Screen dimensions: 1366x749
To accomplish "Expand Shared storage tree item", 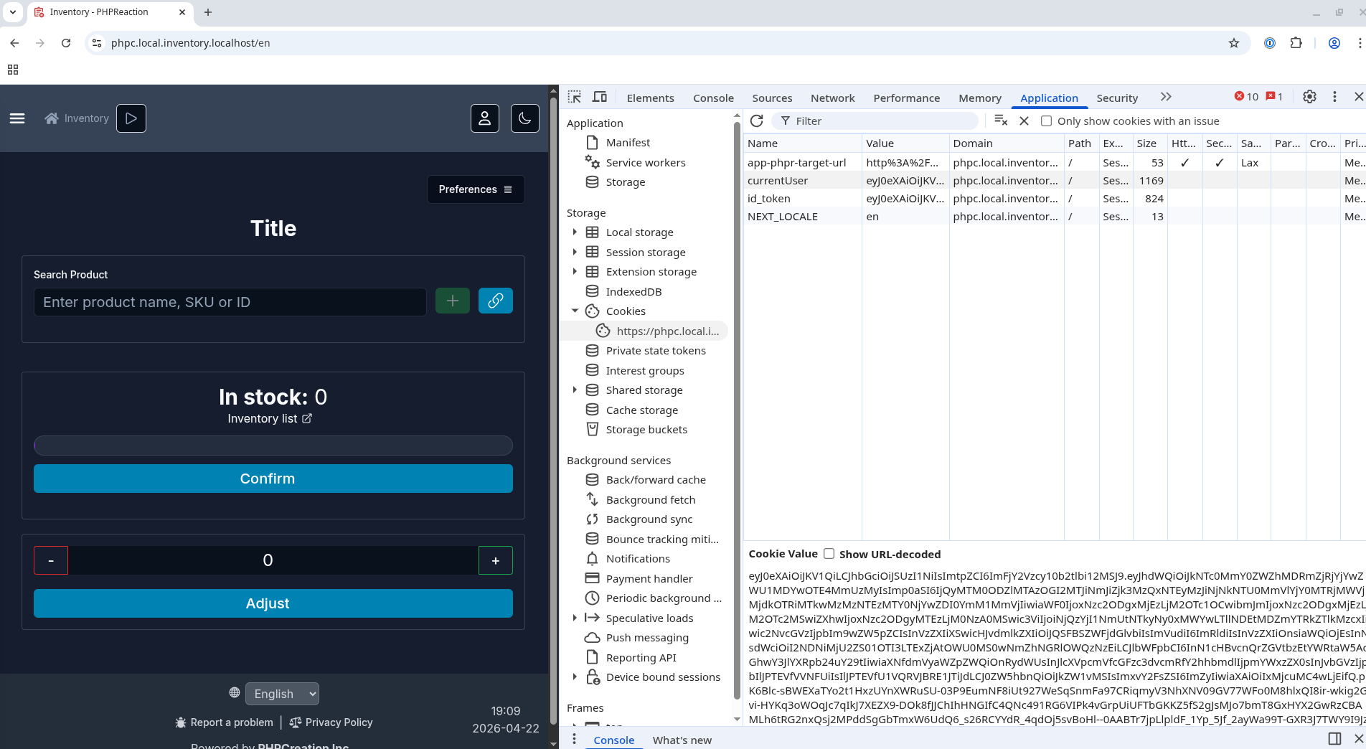I will (x=575, y=390).
